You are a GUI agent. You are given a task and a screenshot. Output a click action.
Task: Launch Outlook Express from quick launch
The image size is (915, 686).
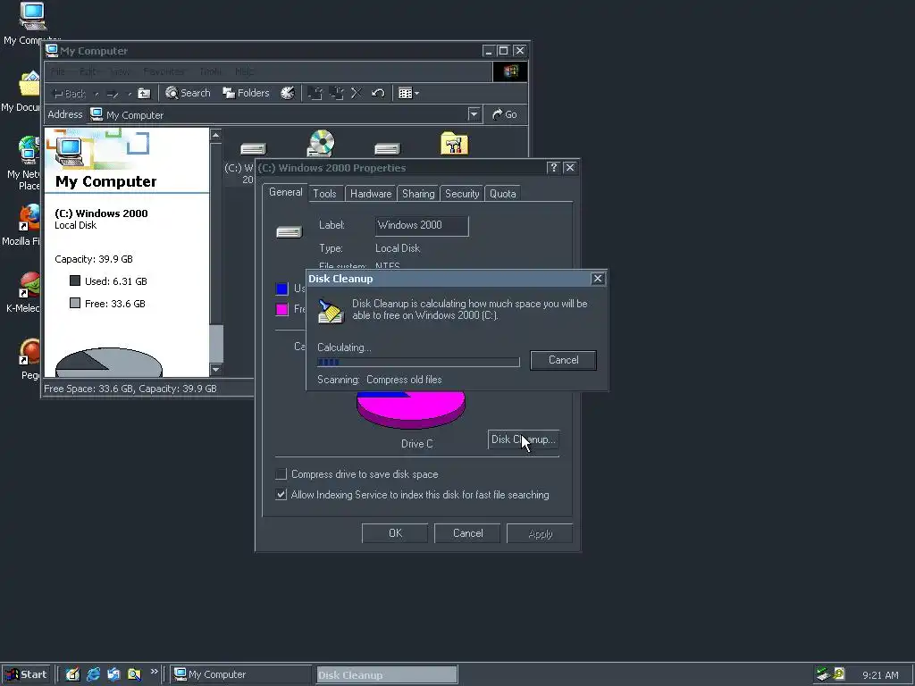(x=113, y=674)
